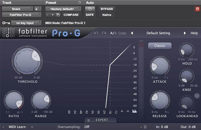Screen dimensions: 201x130
Task: Open the insert position 'a' dropdown
Action: pyautogui.click(x=38, y=9)
